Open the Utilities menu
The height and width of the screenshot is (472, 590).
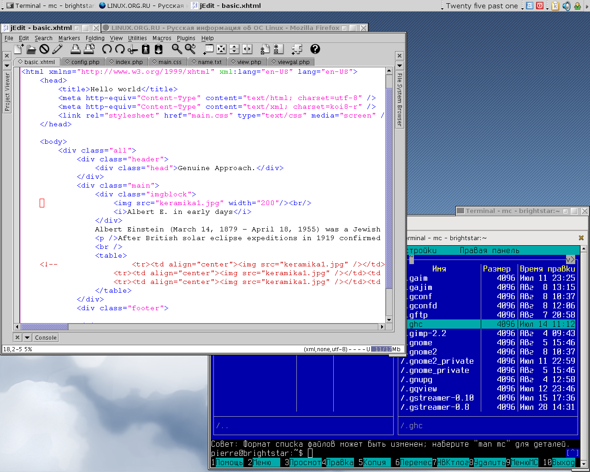pos(137,38)
